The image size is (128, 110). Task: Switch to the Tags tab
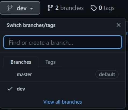(x=51, y=62)
